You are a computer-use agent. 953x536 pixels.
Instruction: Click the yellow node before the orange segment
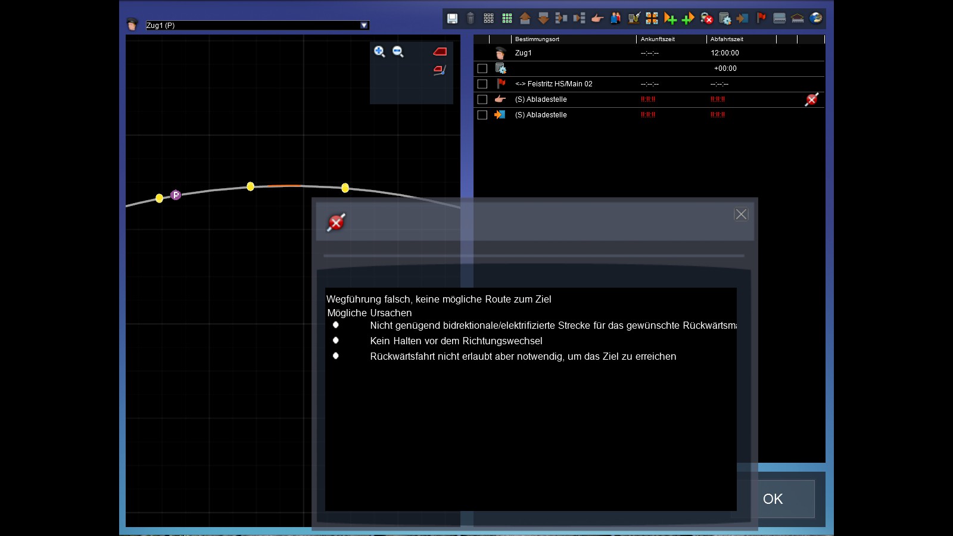click(x=251, y=186)
